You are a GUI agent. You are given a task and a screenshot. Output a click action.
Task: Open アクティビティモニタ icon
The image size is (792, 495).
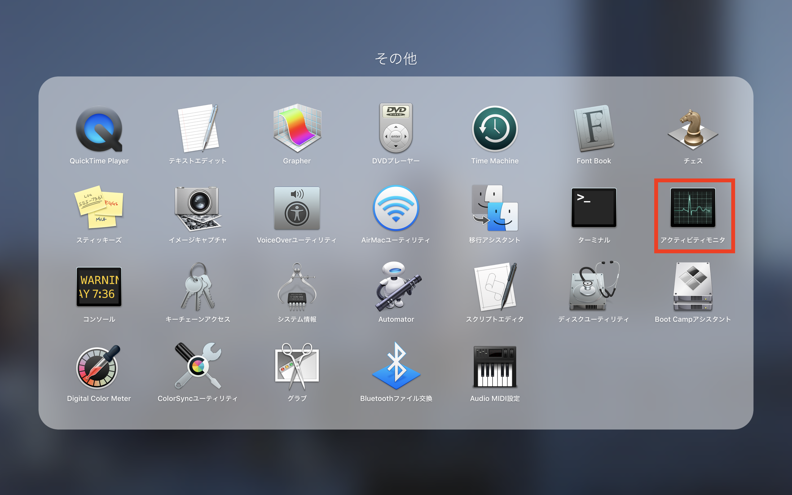693,208
